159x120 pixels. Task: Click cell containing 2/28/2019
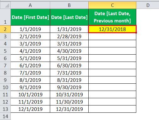(69, 36)
